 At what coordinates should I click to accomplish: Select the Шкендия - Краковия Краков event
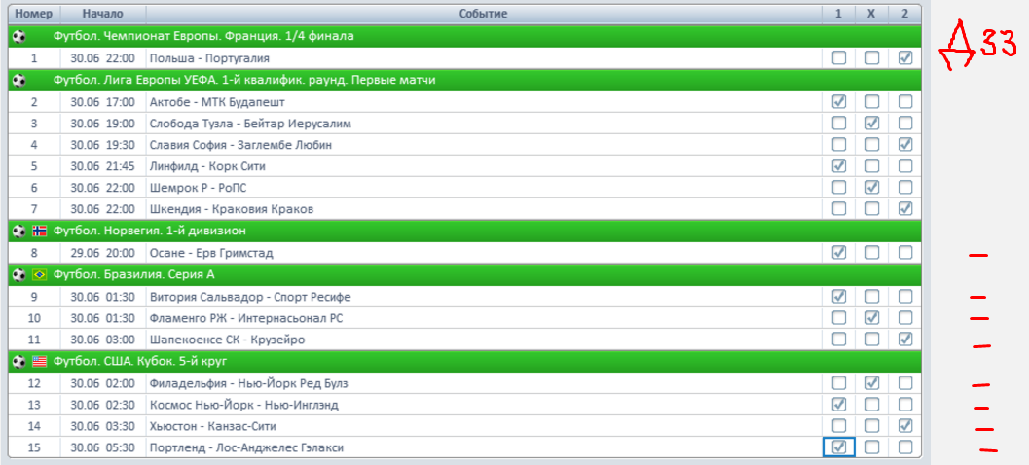click(232, 210)
